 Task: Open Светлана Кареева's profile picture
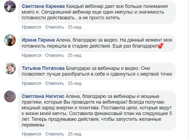pos(10,8)
